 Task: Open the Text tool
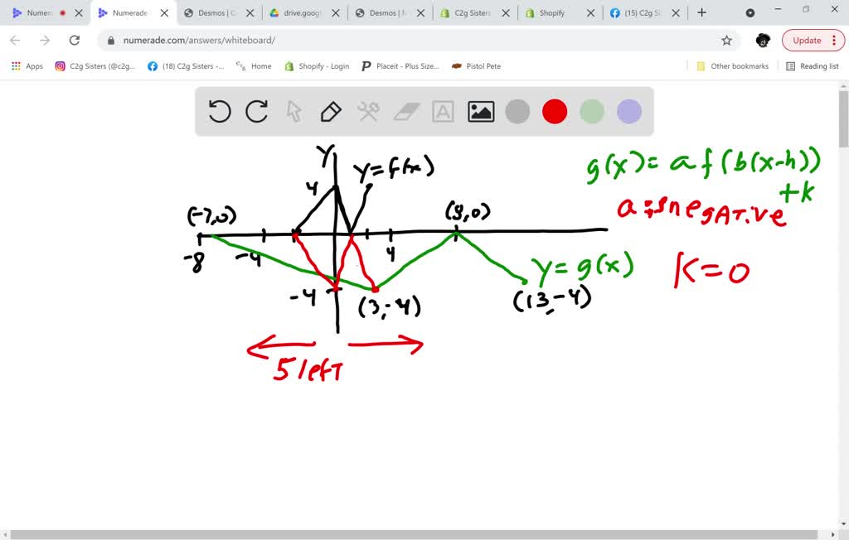(443, 111)
